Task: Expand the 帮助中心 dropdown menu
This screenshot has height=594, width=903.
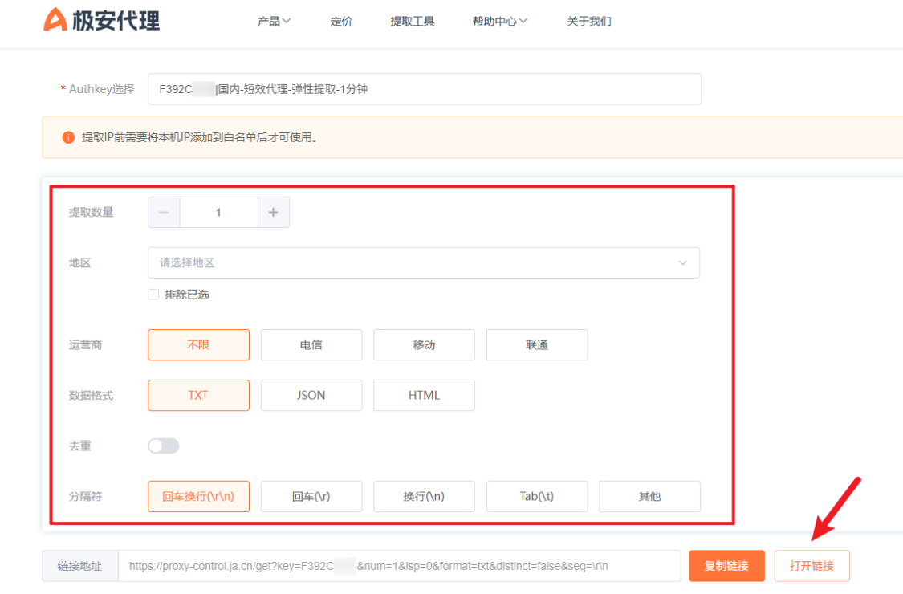Action: tap(499, 22)
